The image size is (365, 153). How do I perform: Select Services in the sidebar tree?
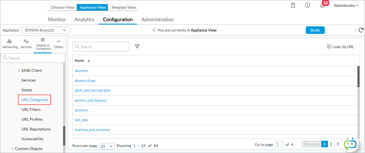(29, 80)
